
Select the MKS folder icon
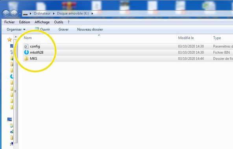point(26,58)
